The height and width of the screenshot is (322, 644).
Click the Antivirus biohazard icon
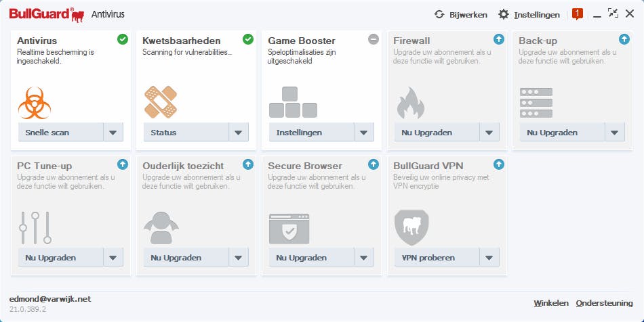pyautogui.click(x=35, y=103)
